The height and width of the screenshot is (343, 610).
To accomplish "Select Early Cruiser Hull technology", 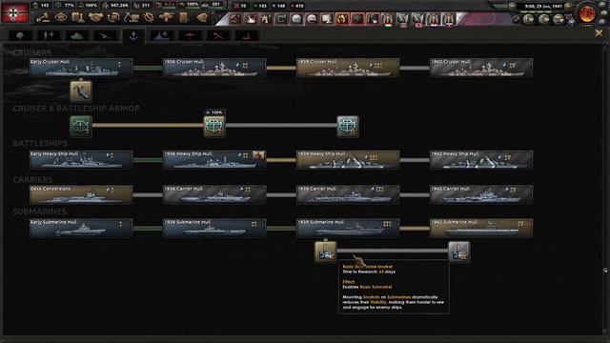I will pos(81,68).
